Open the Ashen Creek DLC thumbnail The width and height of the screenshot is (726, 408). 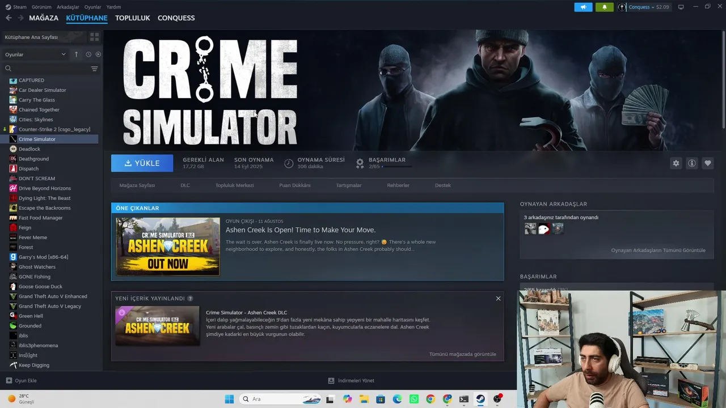tap(158, 326)
